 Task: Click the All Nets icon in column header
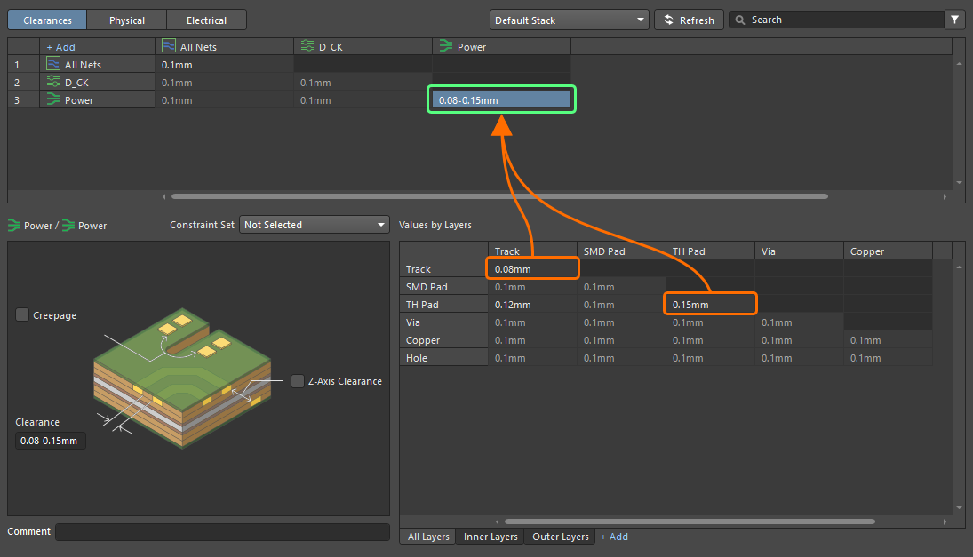[x=169, y=46]
